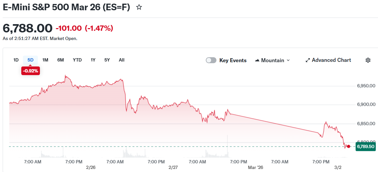
Task: Open the Advanced Chart link
Action: (331, 60)
